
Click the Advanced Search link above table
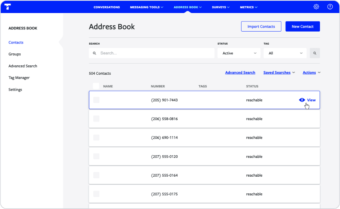pos(240,73)
